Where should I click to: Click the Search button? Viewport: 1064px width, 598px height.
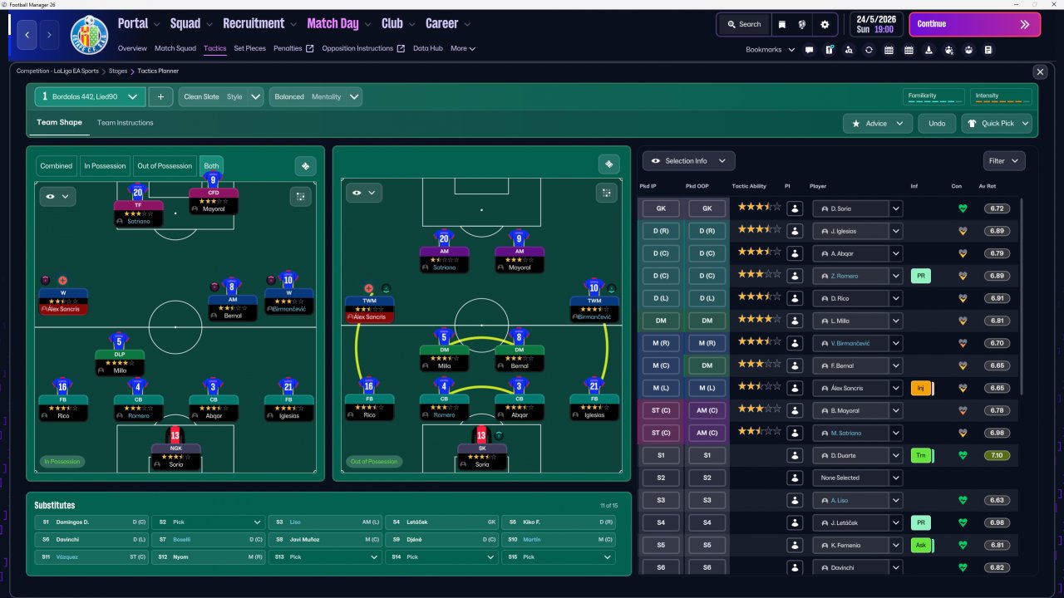[x=744, y=24]
